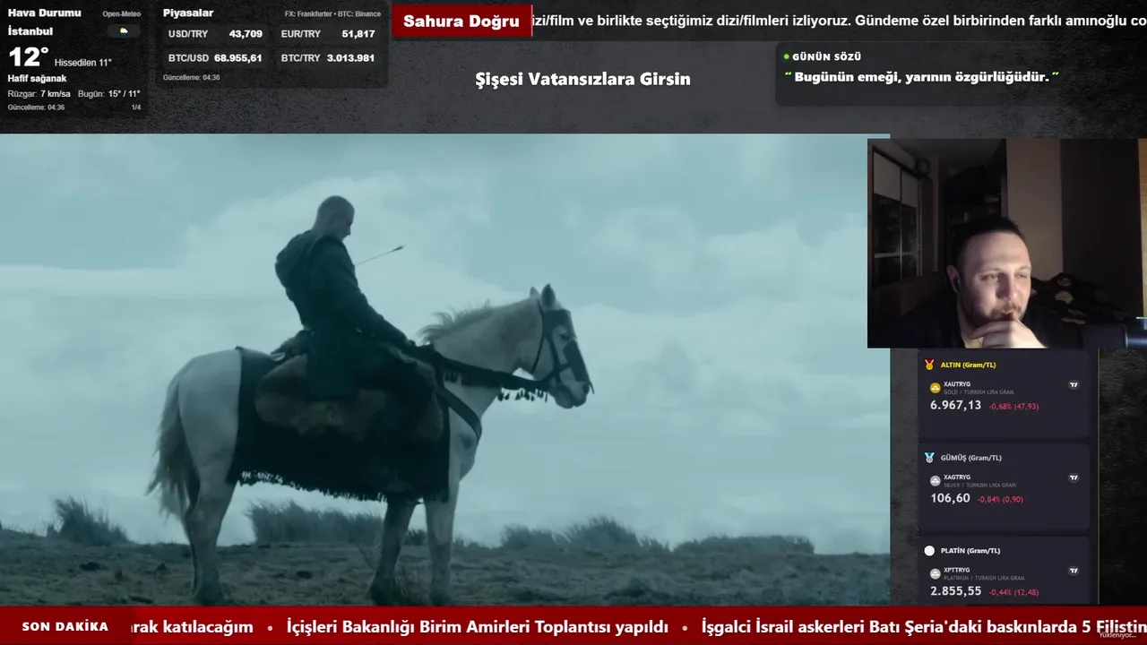Click the Sahura Doğru red banner label

[461, 21]
